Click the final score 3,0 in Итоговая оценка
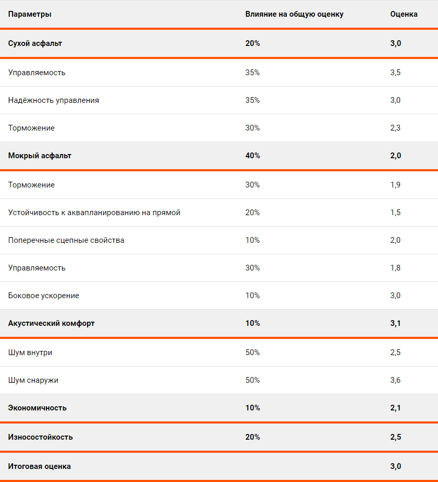The height and width of the screenshot is (482, 438). pyautogui.click(x=396, y=466)
